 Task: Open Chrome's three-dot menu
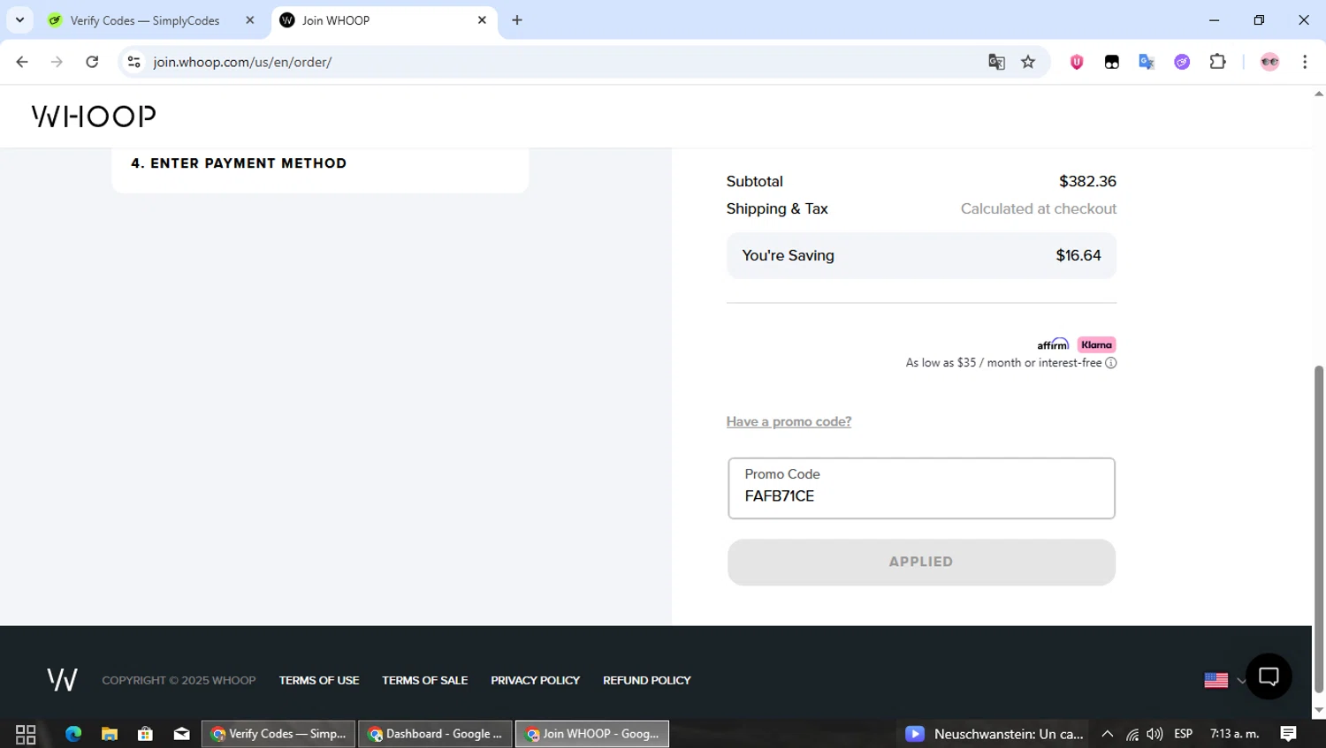click(x=1305, y=62)
